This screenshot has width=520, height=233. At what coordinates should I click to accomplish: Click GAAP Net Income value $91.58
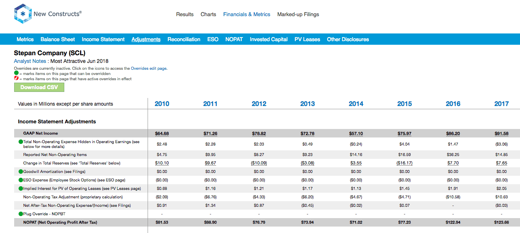(501, 133)
